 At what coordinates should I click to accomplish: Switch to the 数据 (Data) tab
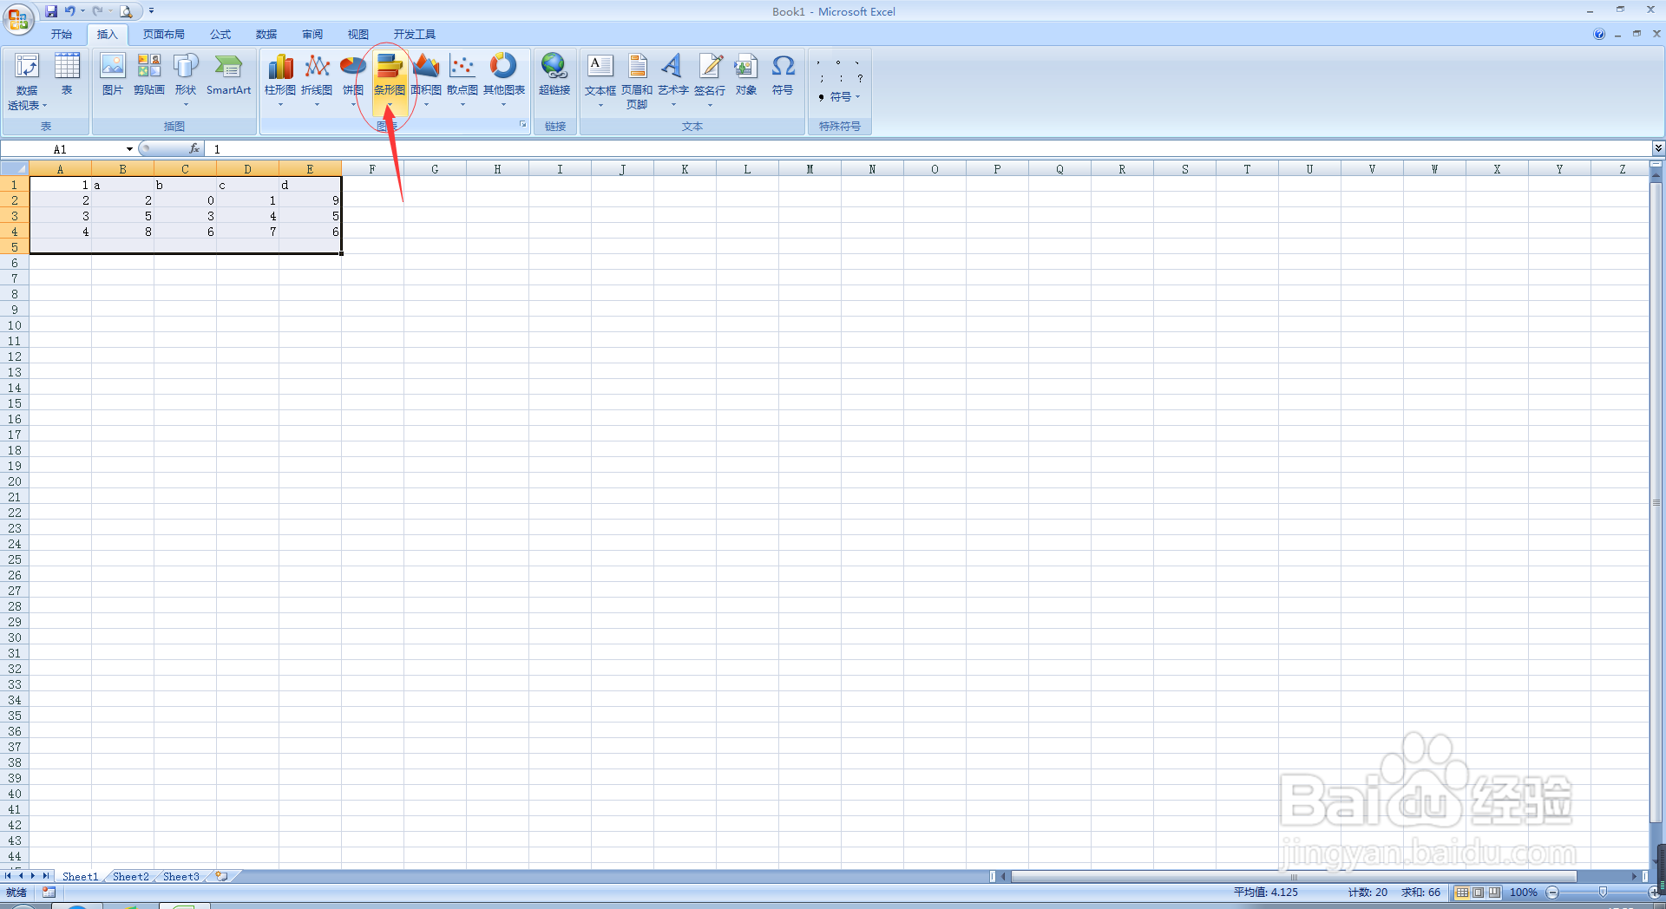click(266, 35)
